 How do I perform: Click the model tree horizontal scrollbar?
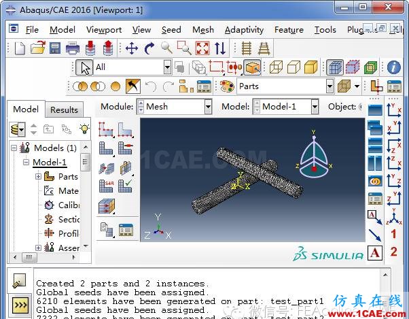tap(44, 257)
